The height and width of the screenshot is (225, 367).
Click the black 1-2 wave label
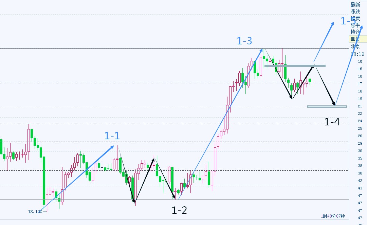pyautogui.click(x=179, y=210)
